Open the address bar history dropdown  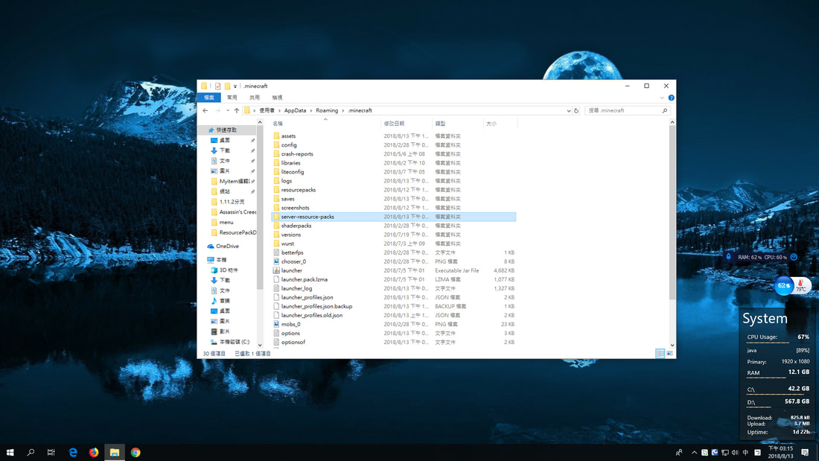(568, 111)
